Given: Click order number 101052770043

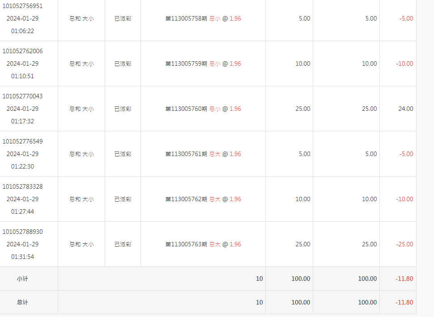Looking at the screenshot, I should pos(23,96).
